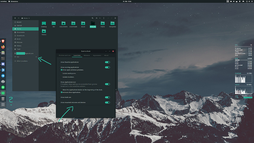Open the Templates folder
The image size is (254, 143).
pyautogui.click(x=112, y=24)
